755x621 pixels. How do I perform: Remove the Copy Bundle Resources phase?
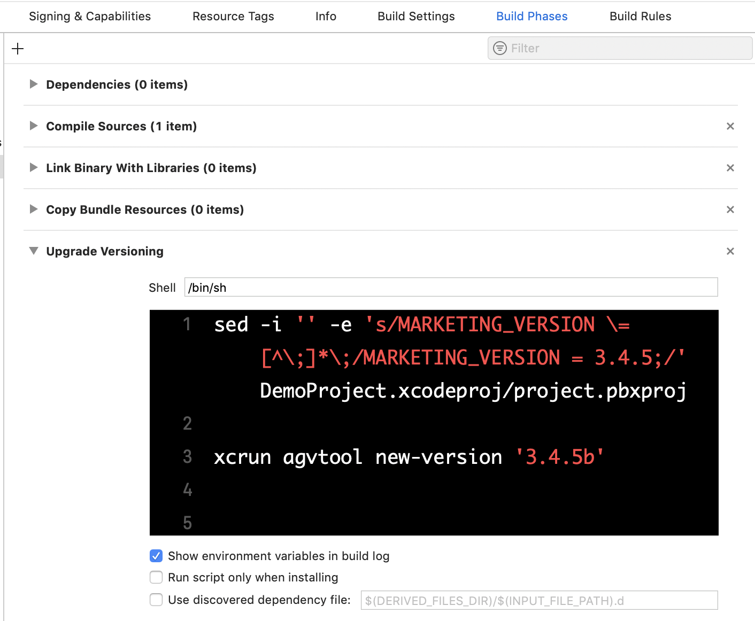tap(730, 209)
